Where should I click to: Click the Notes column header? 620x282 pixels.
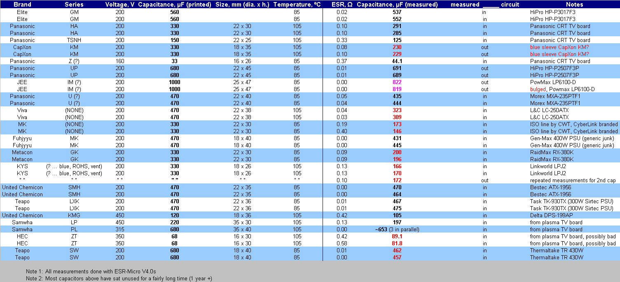(574, 5)
